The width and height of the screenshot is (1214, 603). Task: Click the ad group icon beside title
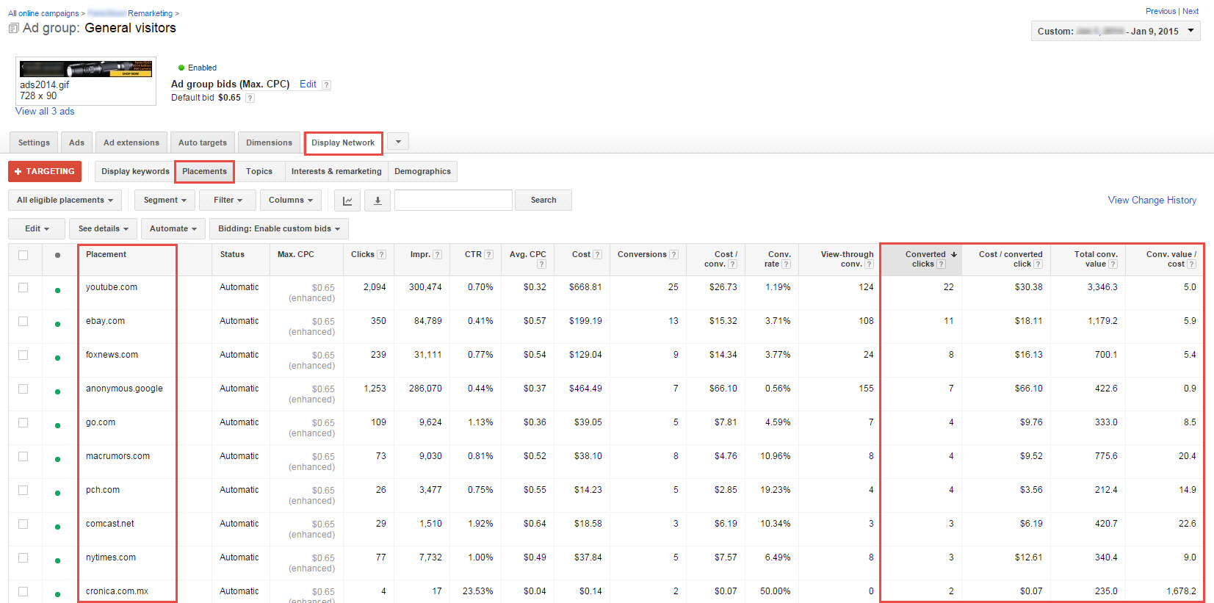click(x=13, y=29)
